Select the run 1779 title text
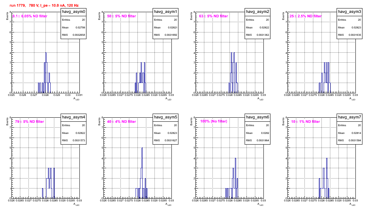 (44, 6)
